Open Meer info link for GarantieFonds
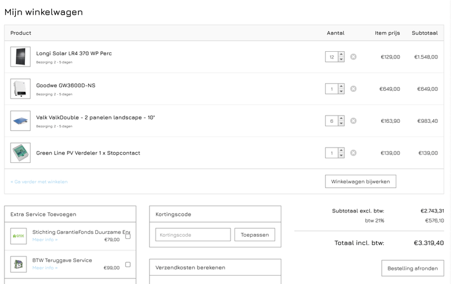The height and width of the screenshot is (284, 451). pos(45,239)
